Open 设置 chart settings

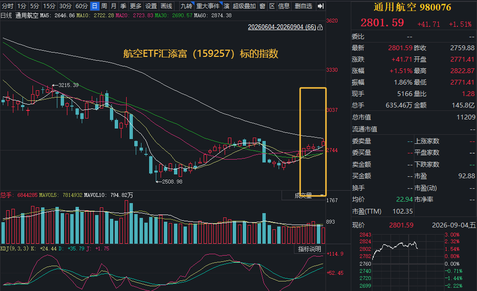point(151,6)
